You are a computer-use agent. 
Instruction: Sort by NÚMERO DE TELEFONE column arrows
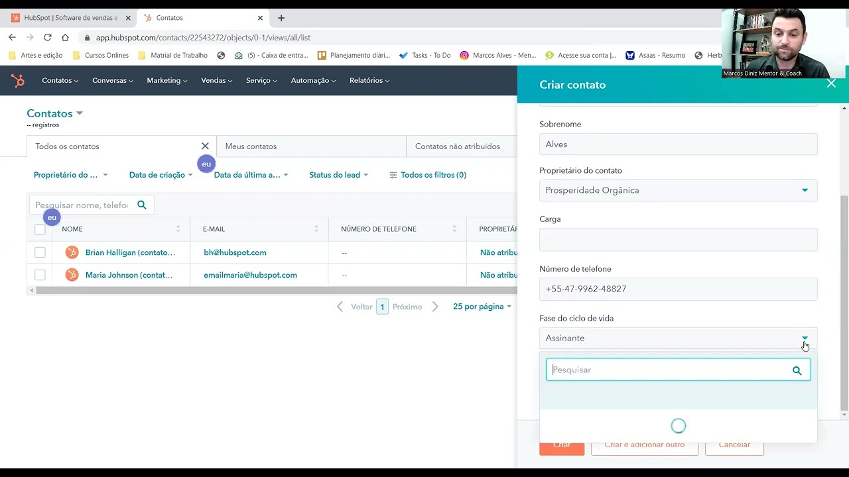click(454, 229)
